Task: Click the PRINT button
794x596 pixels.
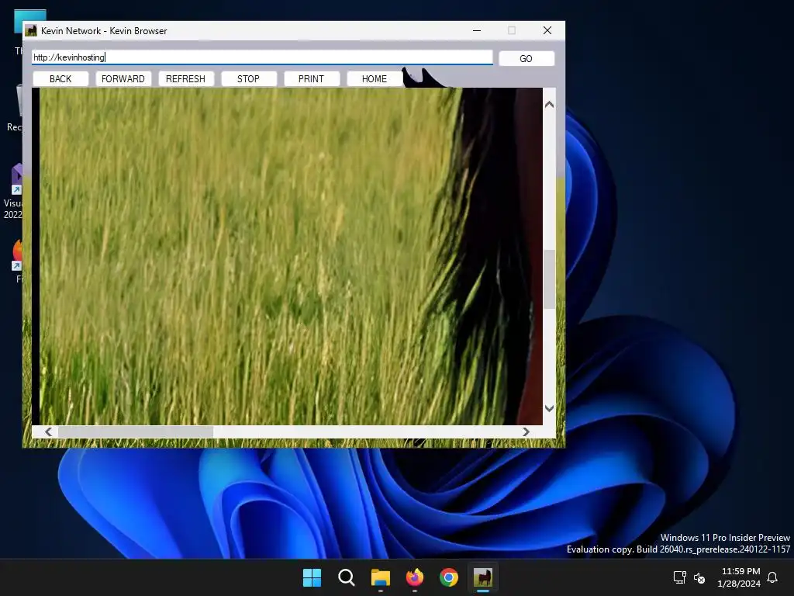Action: [312, 78]
